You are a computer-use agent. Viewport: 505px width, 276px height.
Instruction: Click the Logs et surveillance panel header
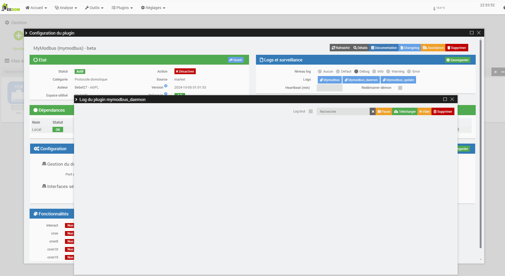366,60
